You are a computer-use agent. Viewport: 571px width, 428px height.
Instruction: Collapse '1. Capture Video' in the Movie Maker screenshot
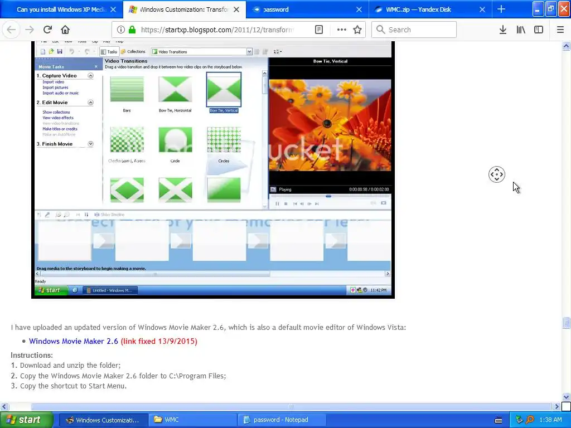click(90, 76)
